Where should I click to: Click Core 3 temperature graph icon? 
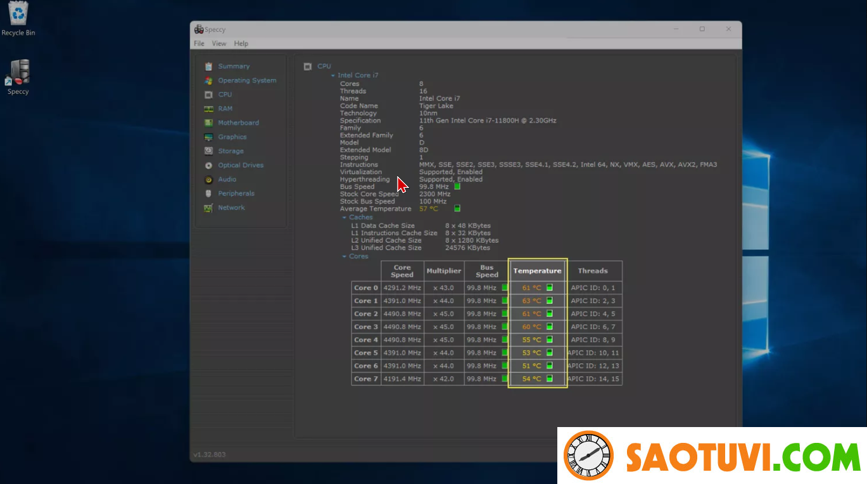pyautogui.click(x=549, y=326)
